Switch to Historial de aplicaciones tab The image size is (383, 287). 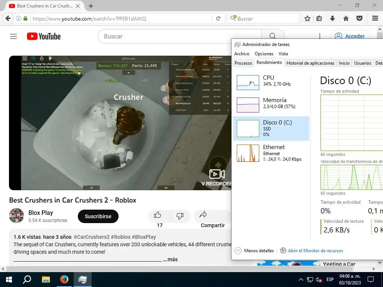tap(310, 63)
